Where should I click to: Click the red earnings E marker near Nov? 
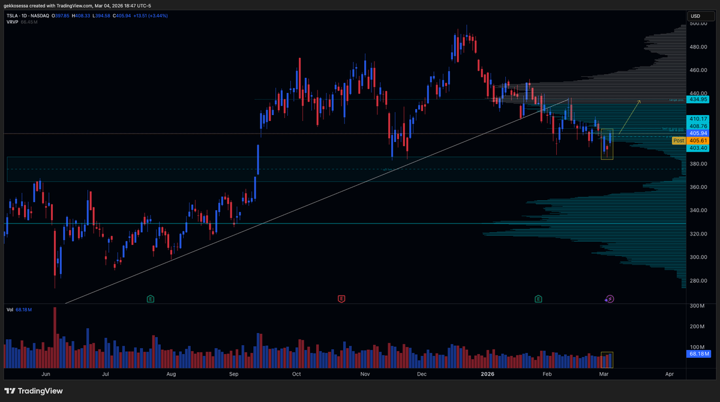pos(341,298)
